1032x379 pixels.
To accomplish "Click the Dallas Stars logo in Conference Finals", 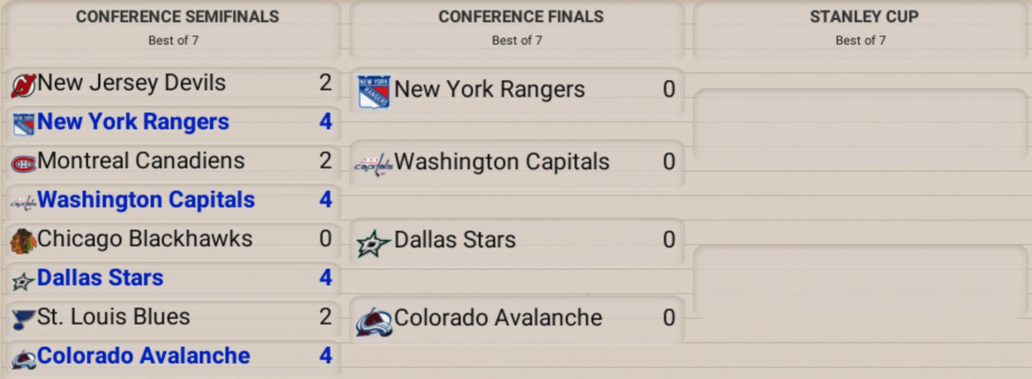I will (372, 243).
